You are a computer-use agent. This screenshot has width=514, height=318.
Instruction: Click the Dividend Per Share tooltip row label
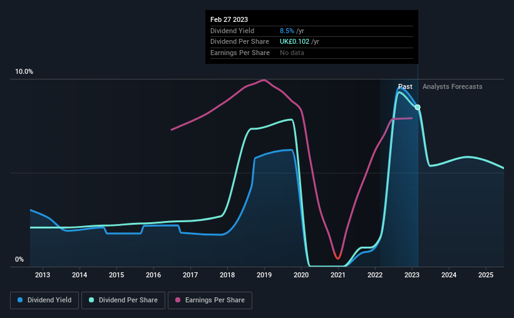pyautogui.click(x=240, y=42)
